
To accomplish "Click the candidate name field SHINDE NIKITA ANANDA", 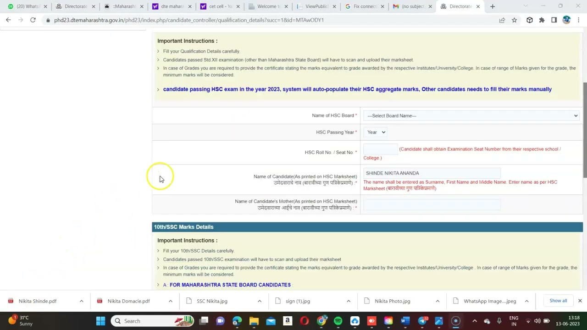I will coord(432,173).
